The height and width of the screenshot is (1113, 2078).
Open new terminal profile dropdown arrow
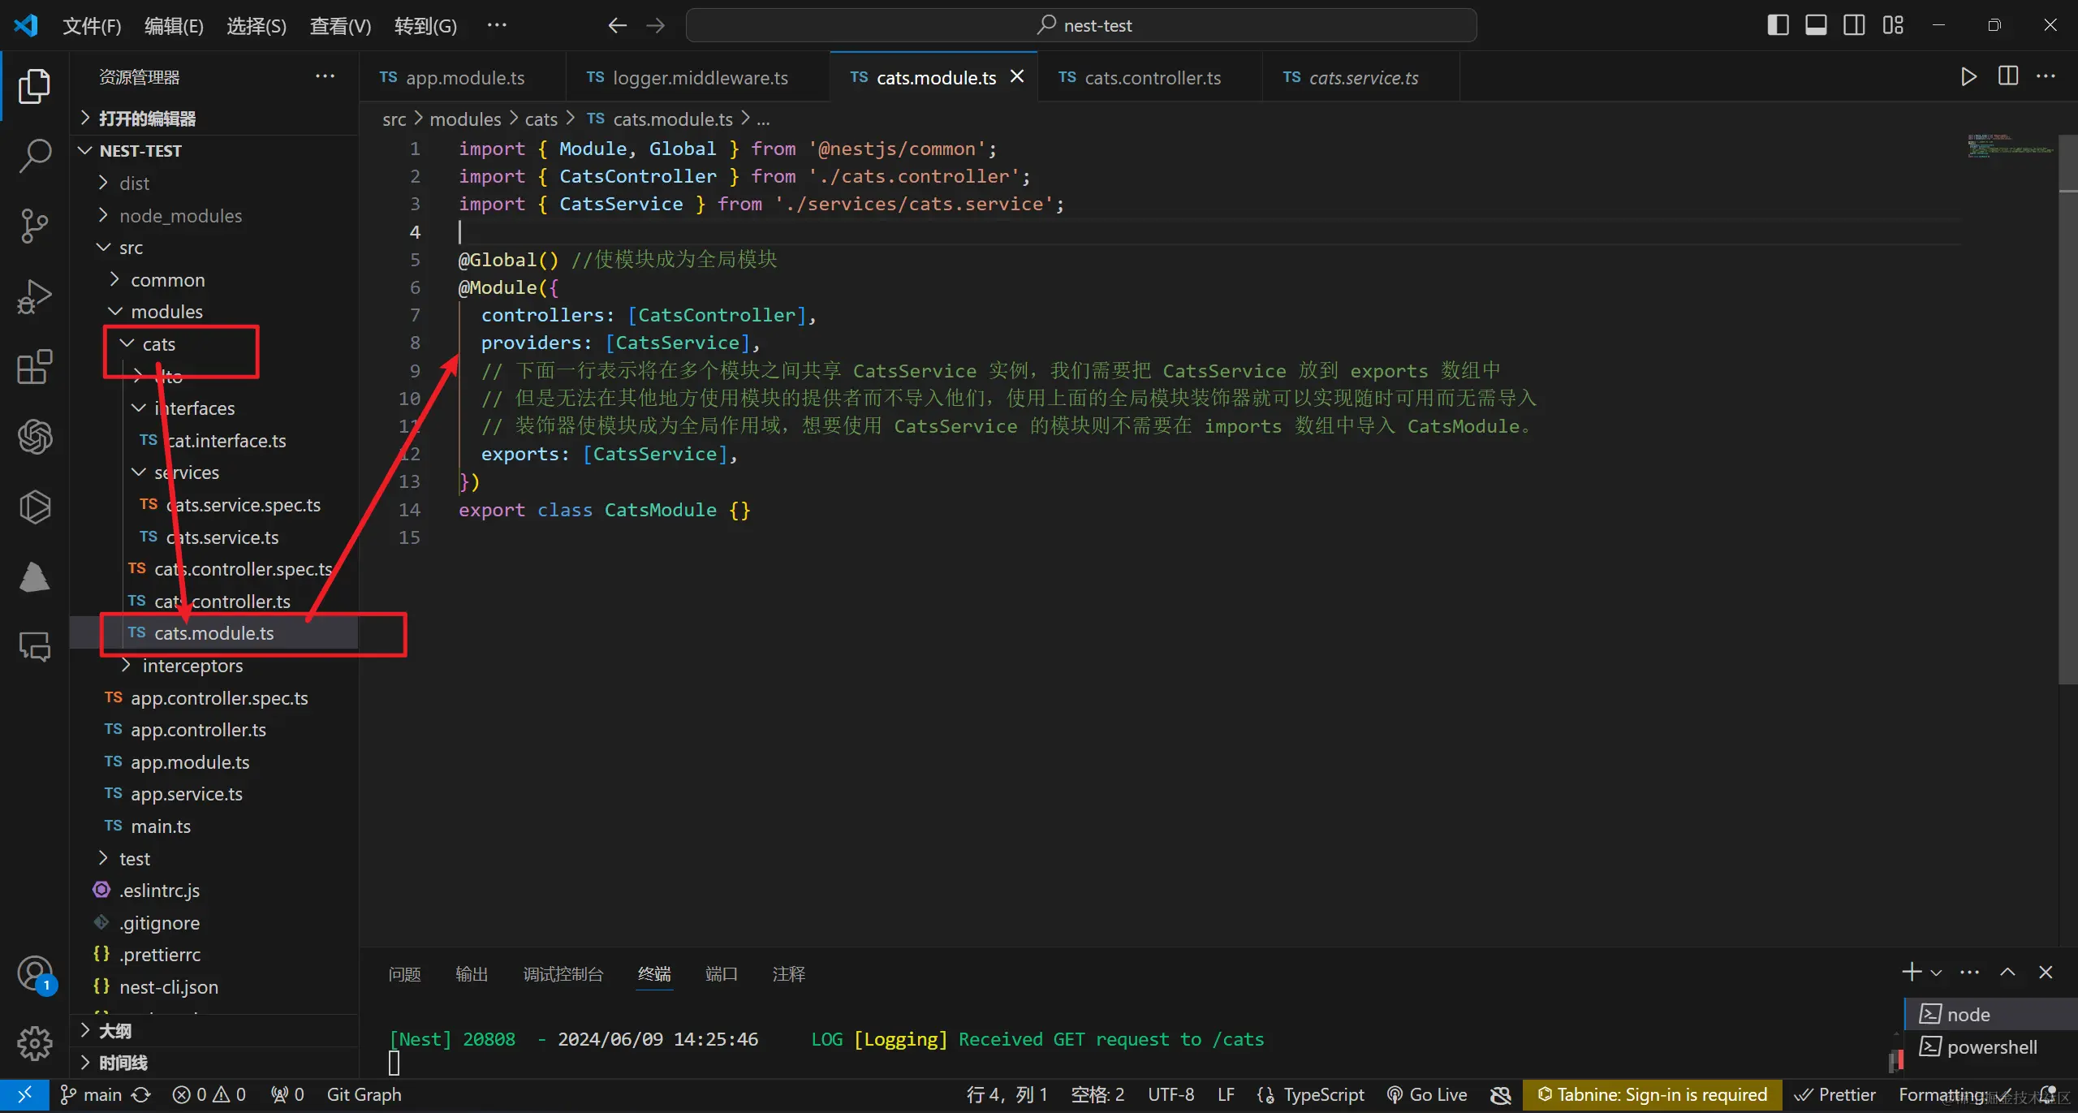pyautogui.click(x=1936, y=973)
